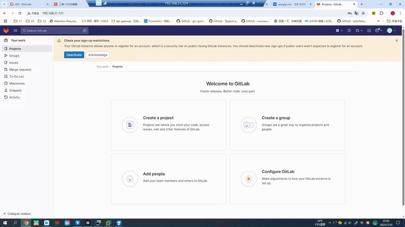
Task: Go back in browser history
Action: 5,13
